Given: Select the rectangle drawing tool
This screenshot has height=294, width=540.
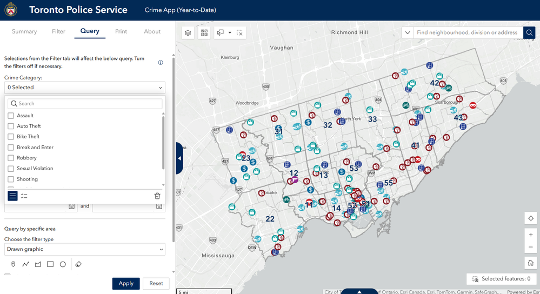Looking at the screenshot, I should click(50, 264).
